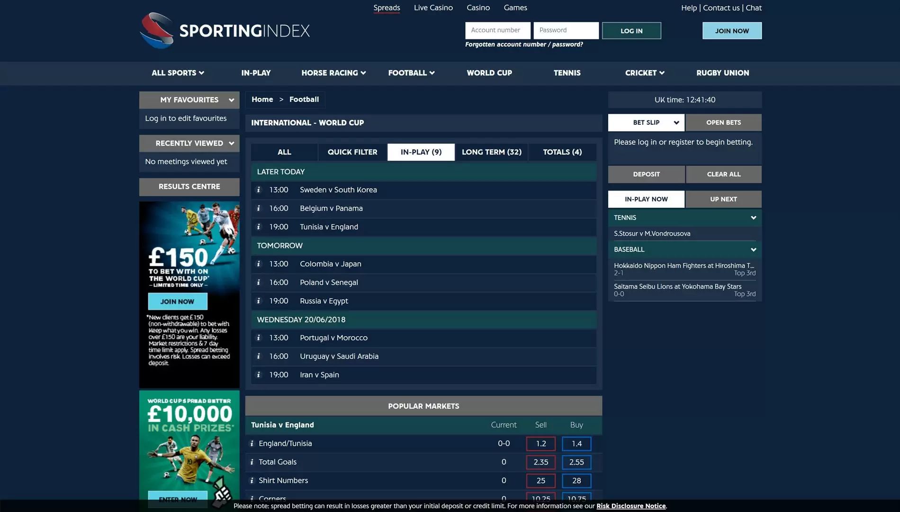This screenshot has width=900, height=512.
Task: Click the Help link
Action: [689, 8]
